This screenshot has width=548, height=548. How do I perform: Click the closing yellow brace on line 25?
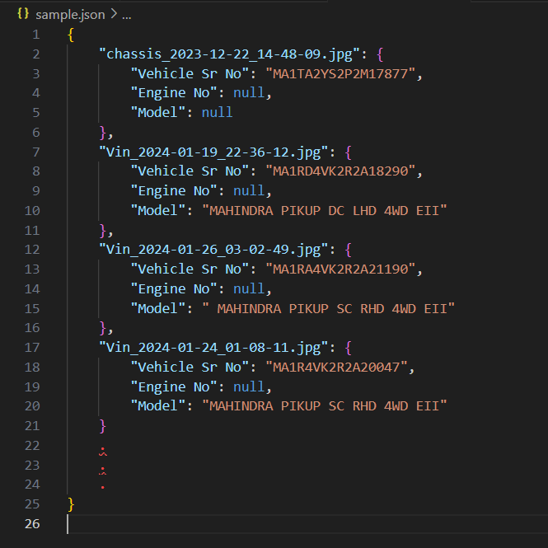(71, 504)
